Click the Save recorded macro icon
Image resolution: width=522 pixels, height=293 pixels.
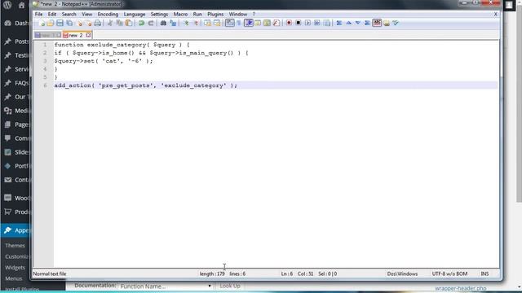coord(327,23)
